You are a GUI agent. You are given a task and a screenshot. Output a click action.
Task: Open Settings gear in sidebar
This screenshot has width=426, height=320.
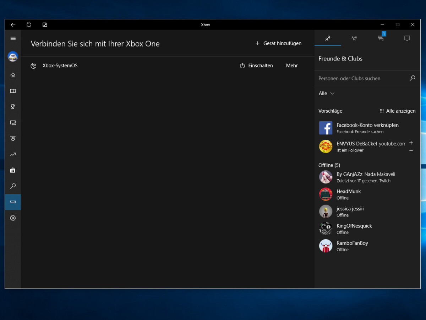point(13,218)
